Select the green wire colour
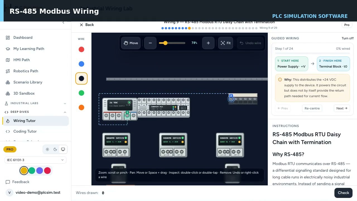357x201 pixels. click(81, 93)
